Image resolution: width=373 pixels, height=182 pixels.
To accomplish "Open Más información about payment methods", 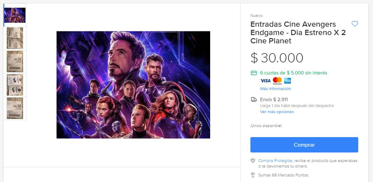I will pyautogui.click(x=275, y=89).
